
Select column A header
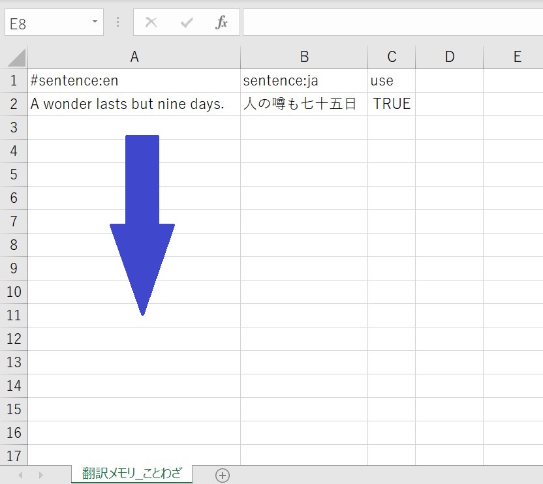(x=134, y=57)
